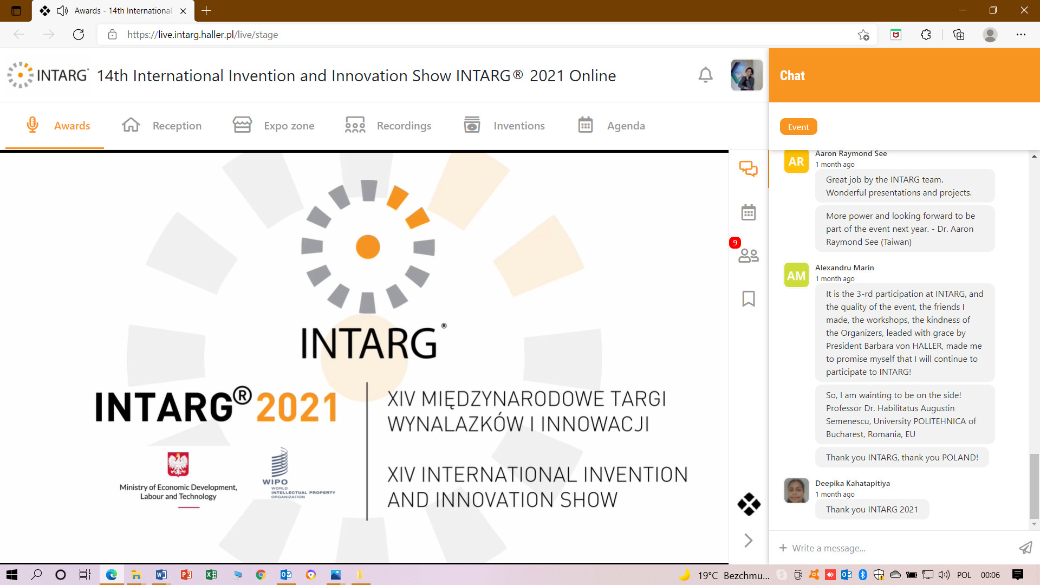
Task: Click the INTARG logo in header
Action: (48, 75)
